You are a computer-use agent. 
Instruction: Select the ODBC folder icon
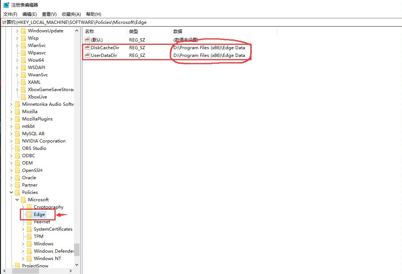point(17,156)
